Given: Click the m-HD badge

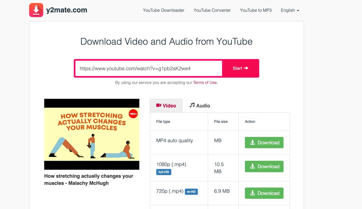Looking at the screenshot, I should [191, 192].
